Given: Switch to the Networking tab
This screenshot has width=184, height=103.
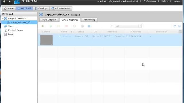Looking at the screenshot, I should 89,20.
